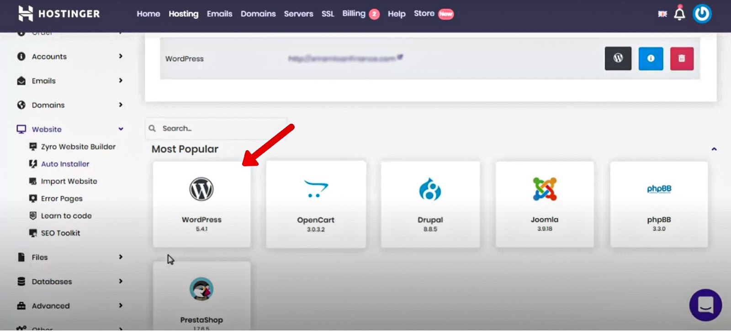Open Hosting in top navigation

pyautogui.click(x=184, y=14)
